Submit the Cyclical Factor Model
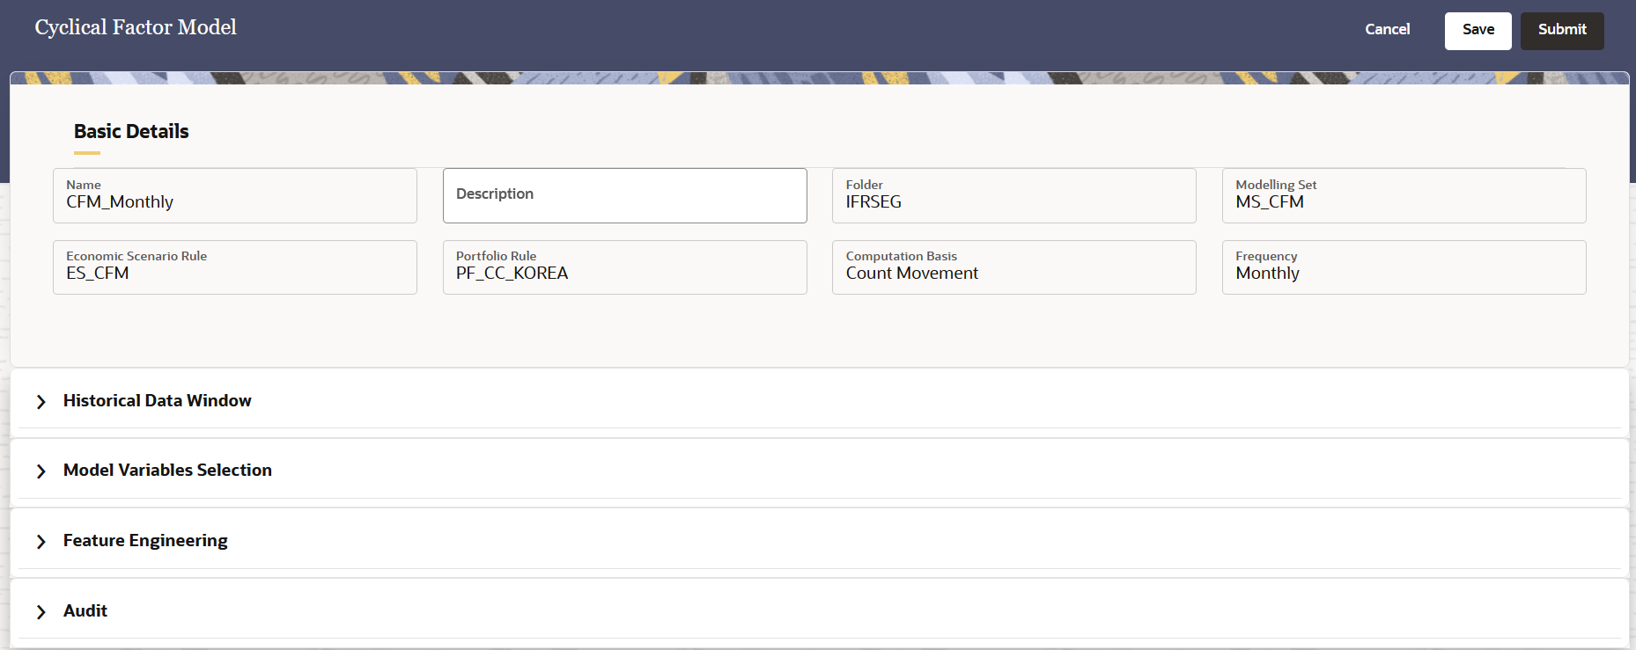 point(1562,31)
